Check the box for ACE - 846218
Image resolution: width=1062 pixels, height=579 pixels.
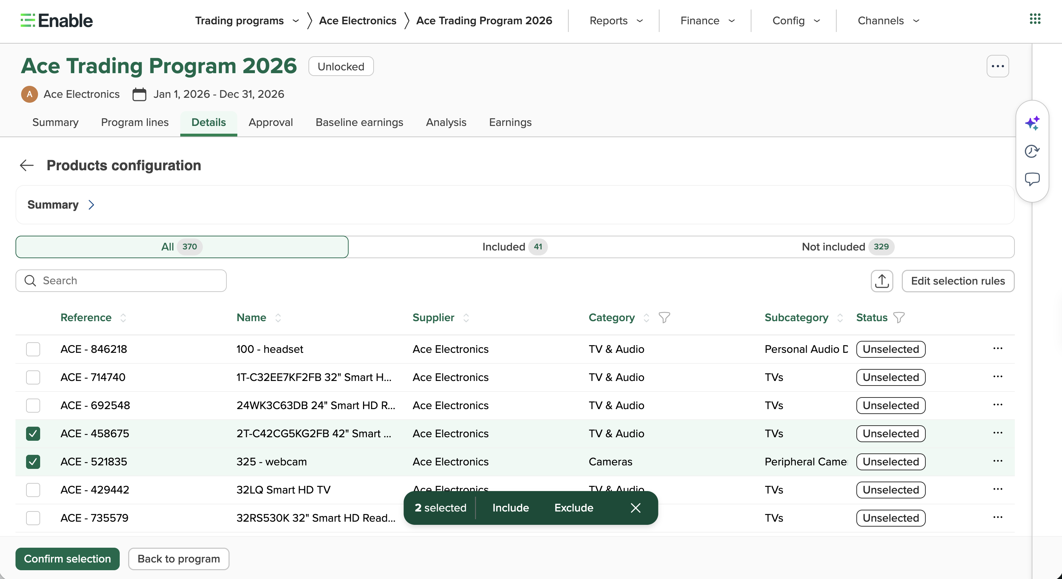coord(33,349)
